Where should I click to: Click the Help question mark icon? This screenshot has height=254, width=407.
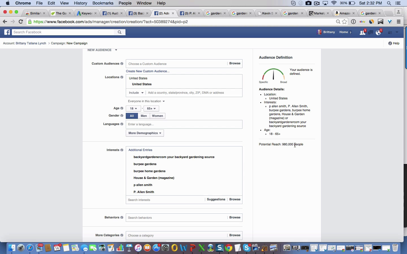[x=390, y=43]
